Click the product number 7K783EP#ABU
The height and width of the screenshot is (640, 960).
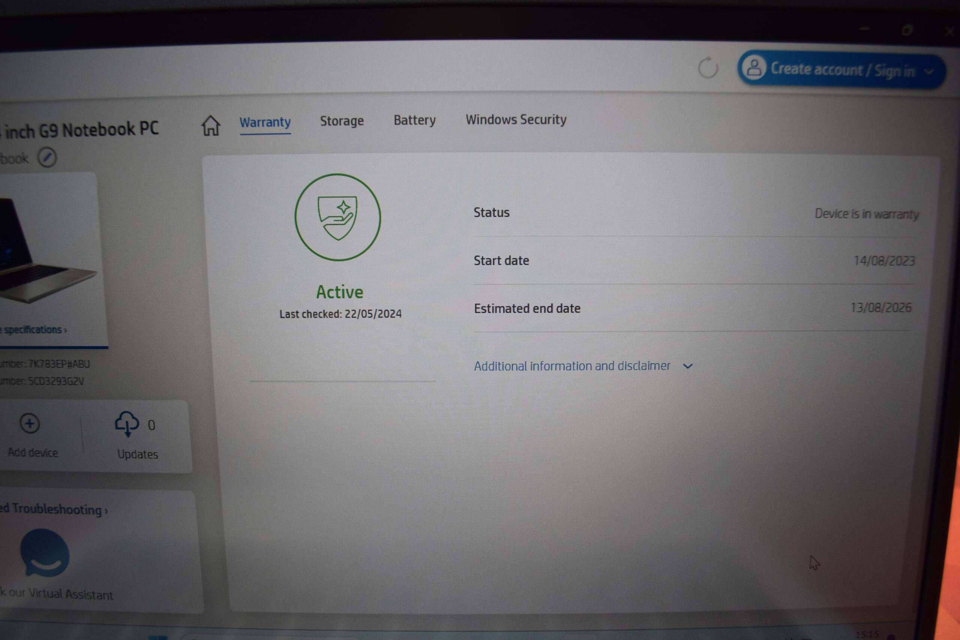click(x=59, y=364)
